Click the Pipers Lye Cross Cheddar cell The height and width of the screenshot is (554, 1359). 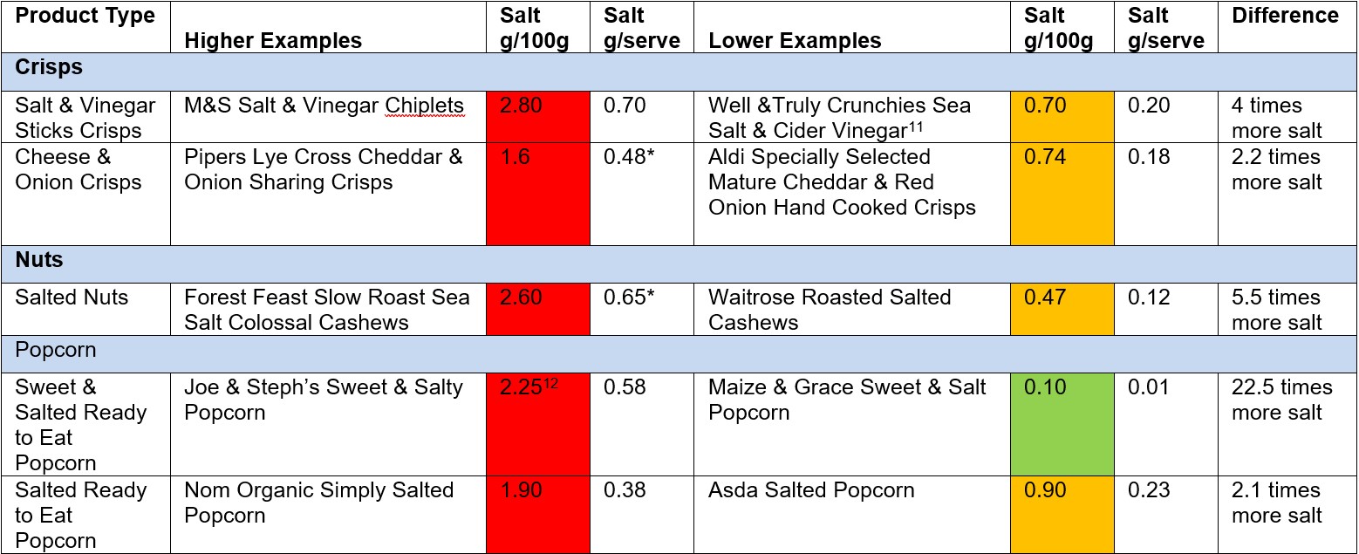click(328, 195)
